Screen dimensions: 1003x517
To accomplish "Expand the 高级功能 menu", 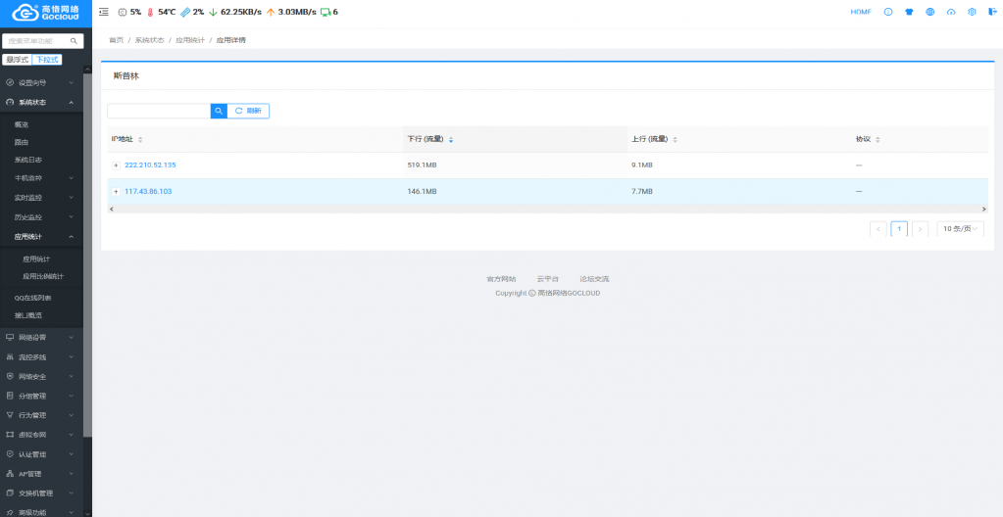I will [41, 512].
